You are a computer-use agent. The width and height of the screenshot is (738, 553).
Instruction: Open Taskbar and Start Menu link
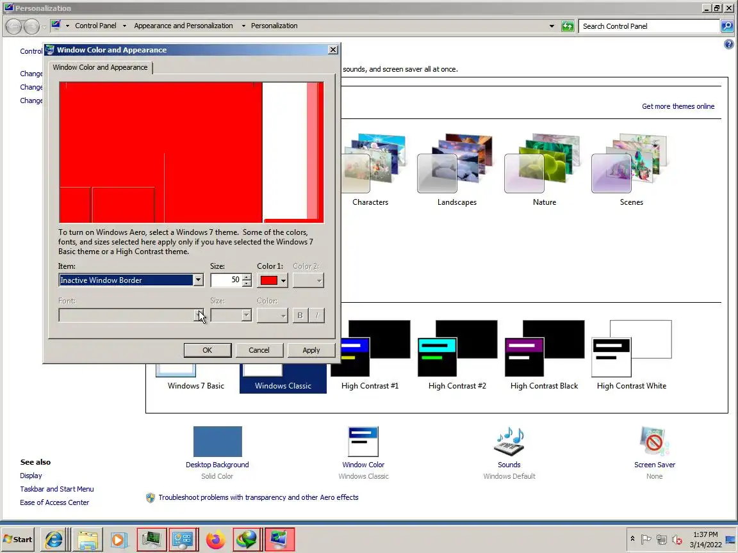[x=56, y=489]
